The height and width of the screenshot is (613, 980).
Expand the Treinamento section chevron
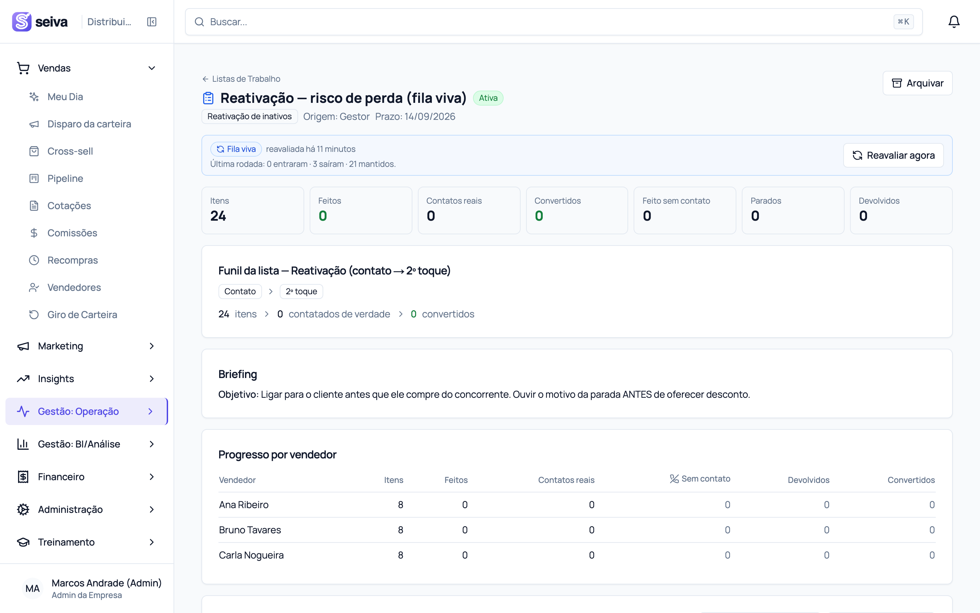tap(152, 543)
